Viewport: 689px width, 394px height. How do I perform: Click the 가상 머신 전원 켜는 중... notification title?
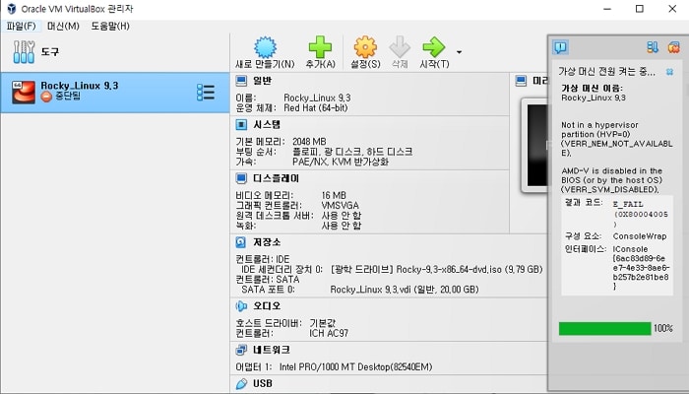(607, 71)
